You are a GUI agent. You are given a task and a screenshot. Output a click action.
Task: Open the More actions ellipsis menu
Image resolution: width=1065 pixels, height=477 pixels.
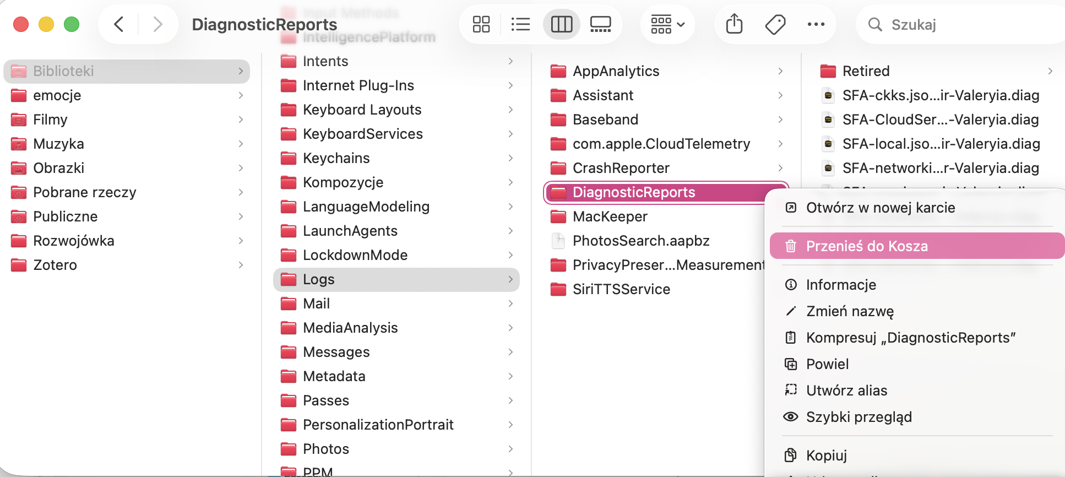pos(816,24)
